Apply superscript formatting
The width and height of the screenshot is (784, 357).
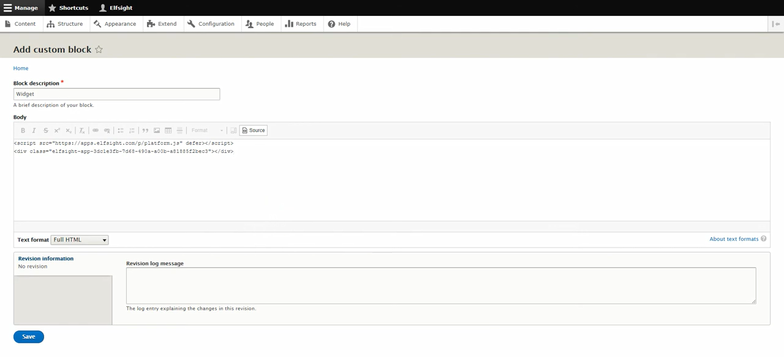(57, 130)
